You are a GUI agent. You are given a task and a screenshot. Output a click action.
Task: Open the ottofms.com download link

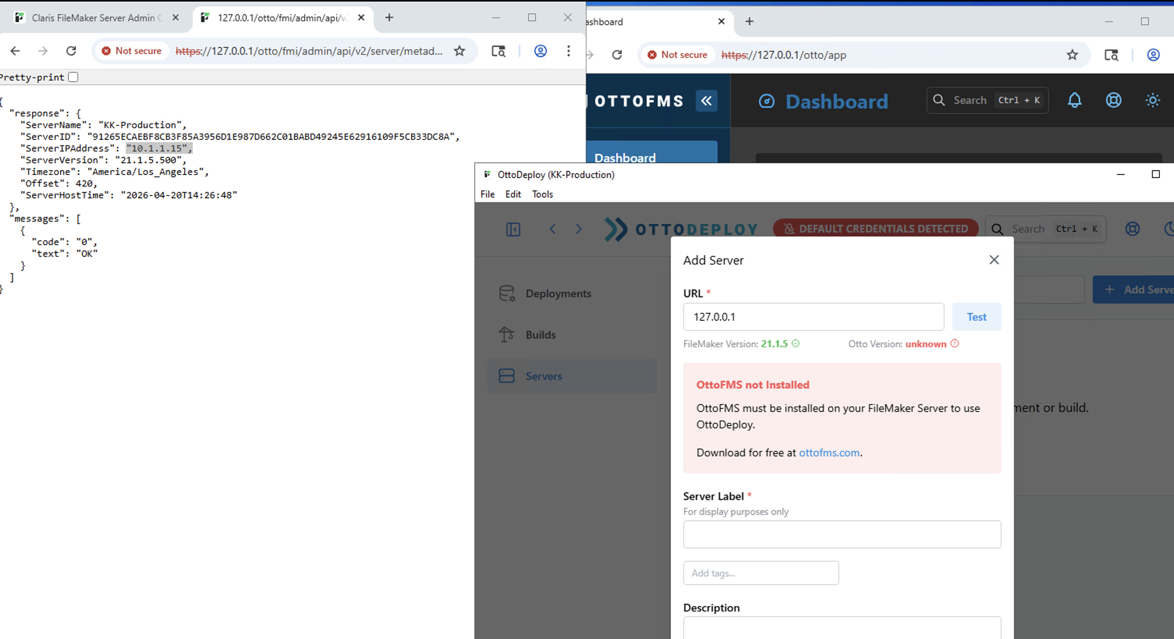click(829, 453)
